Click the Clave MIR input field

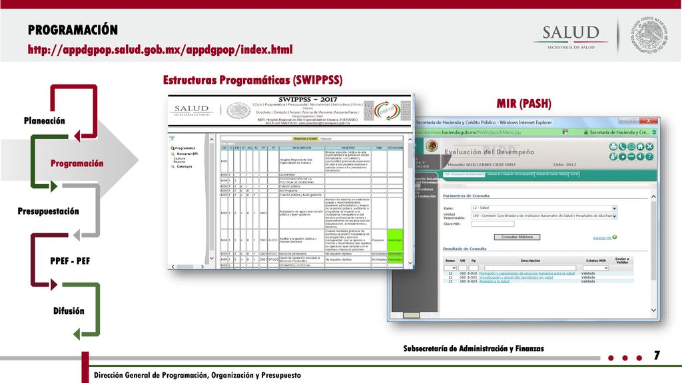493,223
